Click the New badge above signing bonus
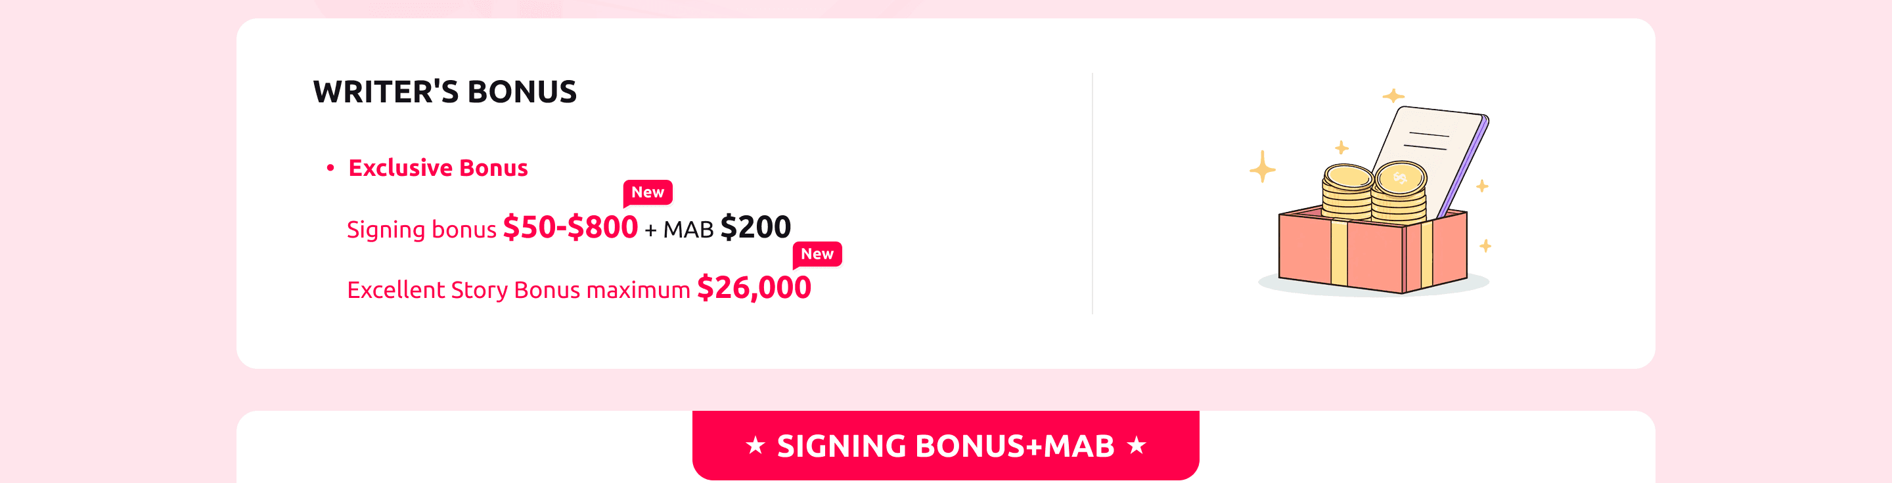Viewport: 1892px width, 483px height. click(x=647, y=192)
